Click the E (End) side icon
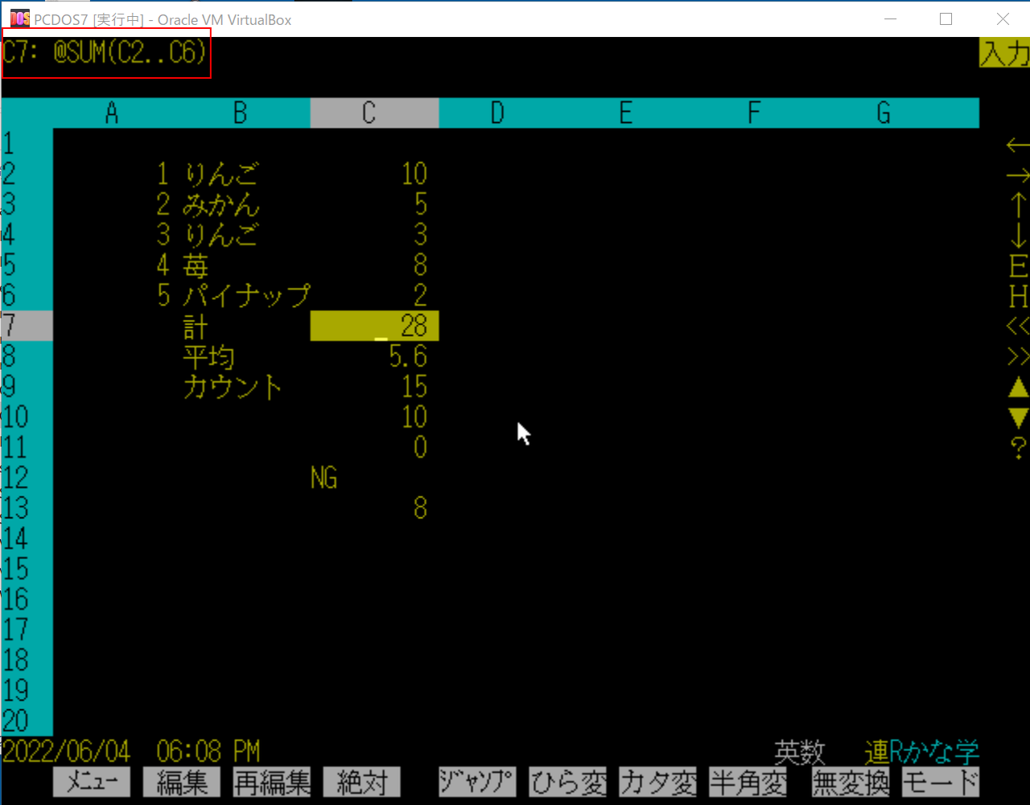Image resolution: width=1030 pixels, height=805 pixels. pyautogui.click(x=1018, y=266)
